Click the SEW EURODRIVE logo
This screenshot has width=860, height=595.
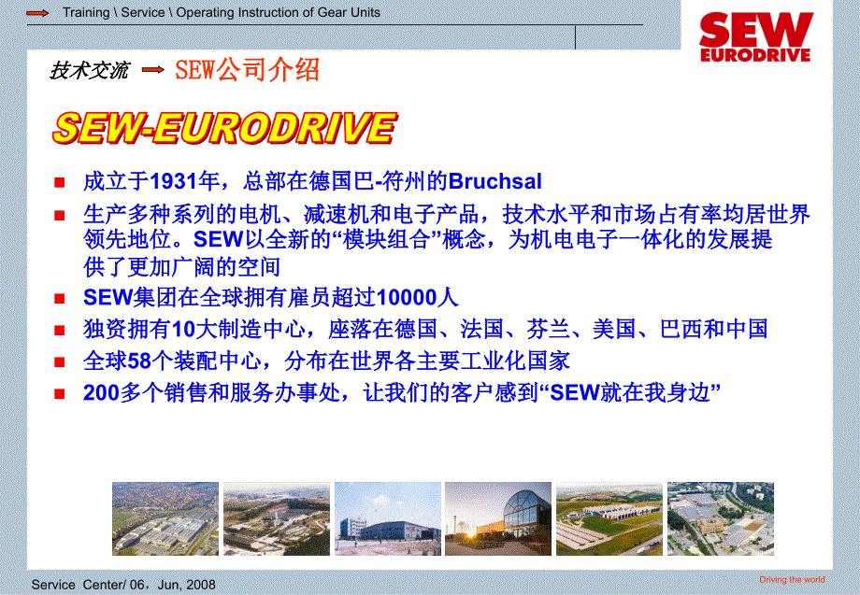(x=756, y=37)
